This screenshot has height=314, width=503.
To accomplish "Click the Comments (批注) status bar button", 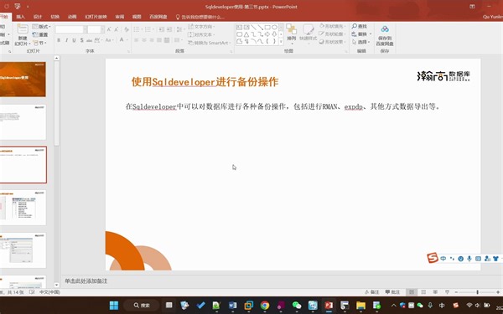I will tap(393, 292).
